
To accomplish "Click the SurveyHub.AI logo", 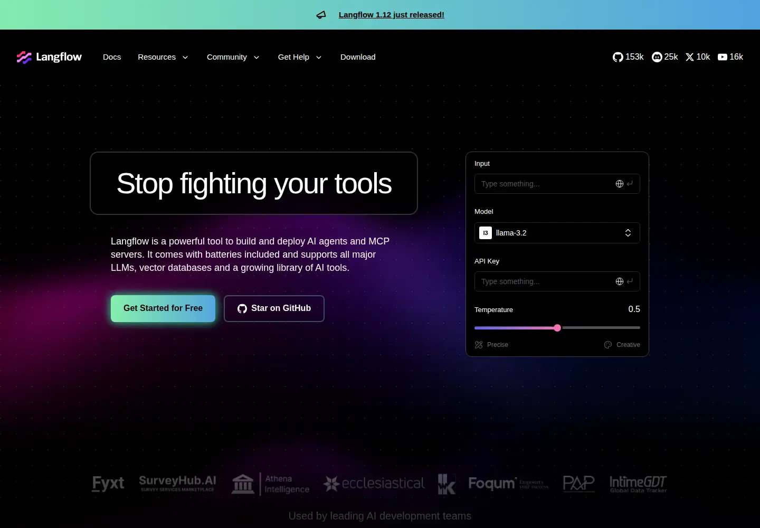I will coord(177,483).
